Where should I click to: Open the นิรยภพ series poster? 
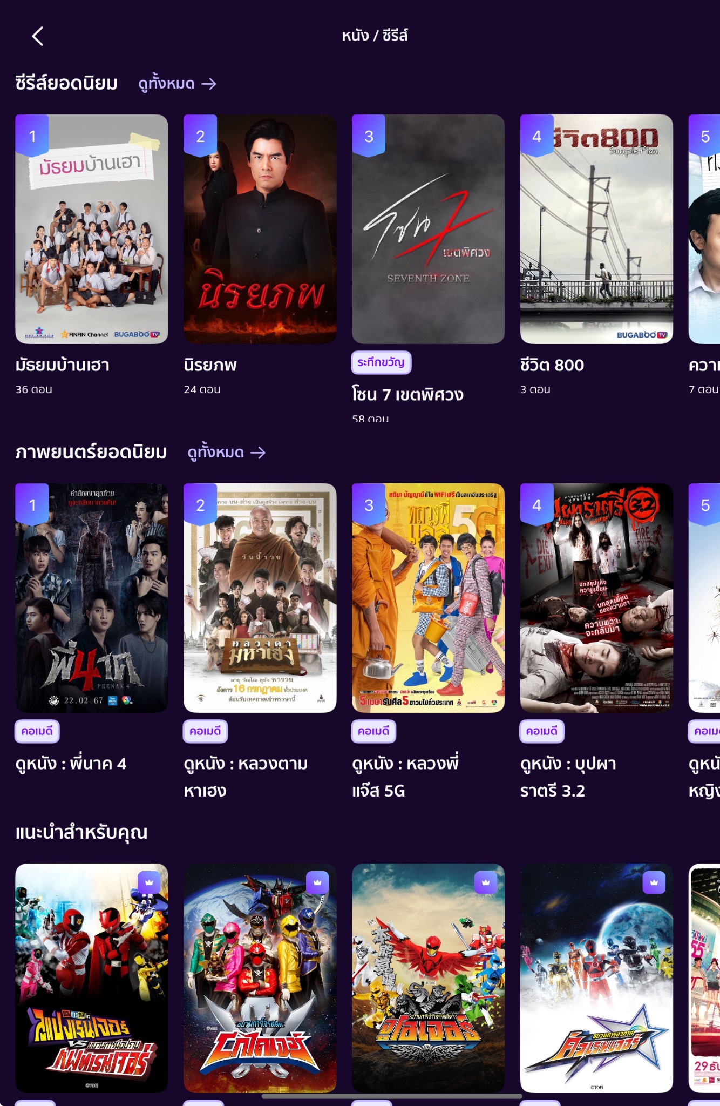click(x=260, y=229)
